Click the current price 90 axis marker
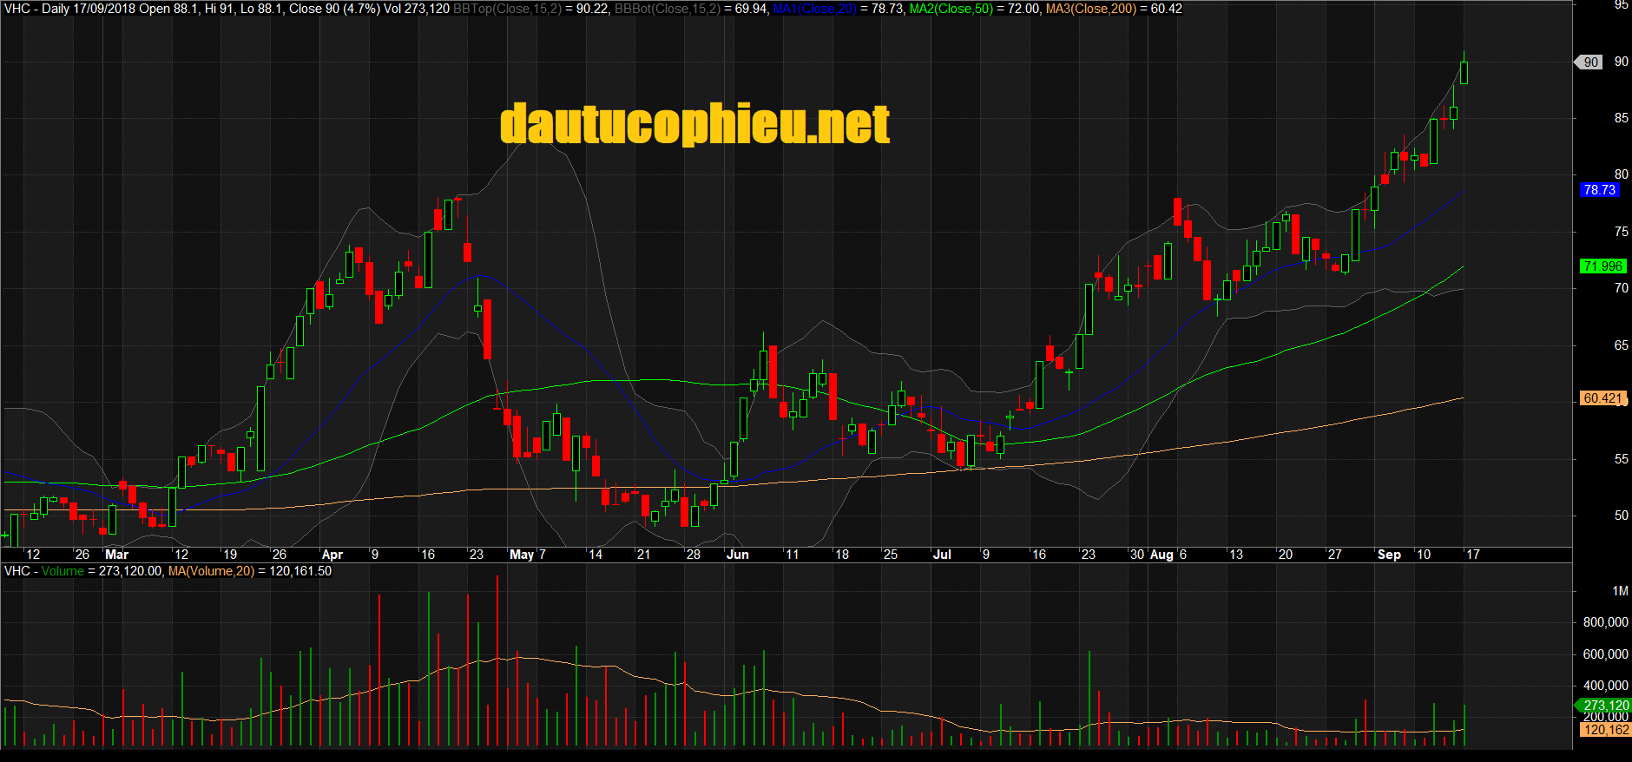The width and height of the screenshot is (1632, 762). coord(1590,62)
